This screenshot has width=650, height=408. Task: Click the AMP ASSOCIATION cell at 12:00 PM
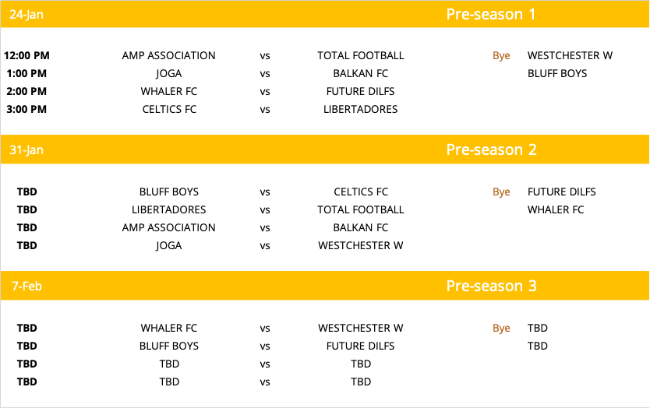pos(168,55)
